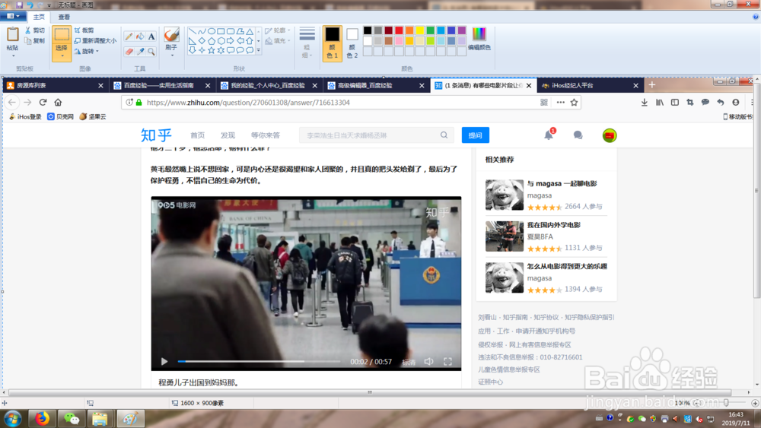Open the Outline (轮廓) dropdown
761x428 pixels.
tap(279, 30)
